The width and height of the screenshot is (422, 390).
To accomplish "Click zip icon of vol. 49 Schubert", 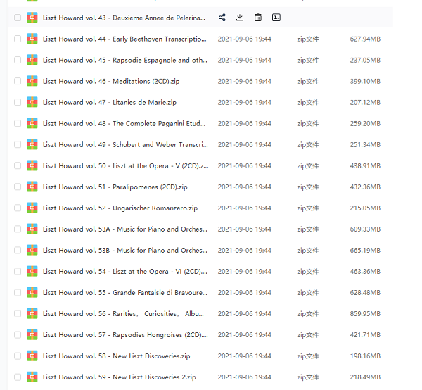I will [32, 144].
